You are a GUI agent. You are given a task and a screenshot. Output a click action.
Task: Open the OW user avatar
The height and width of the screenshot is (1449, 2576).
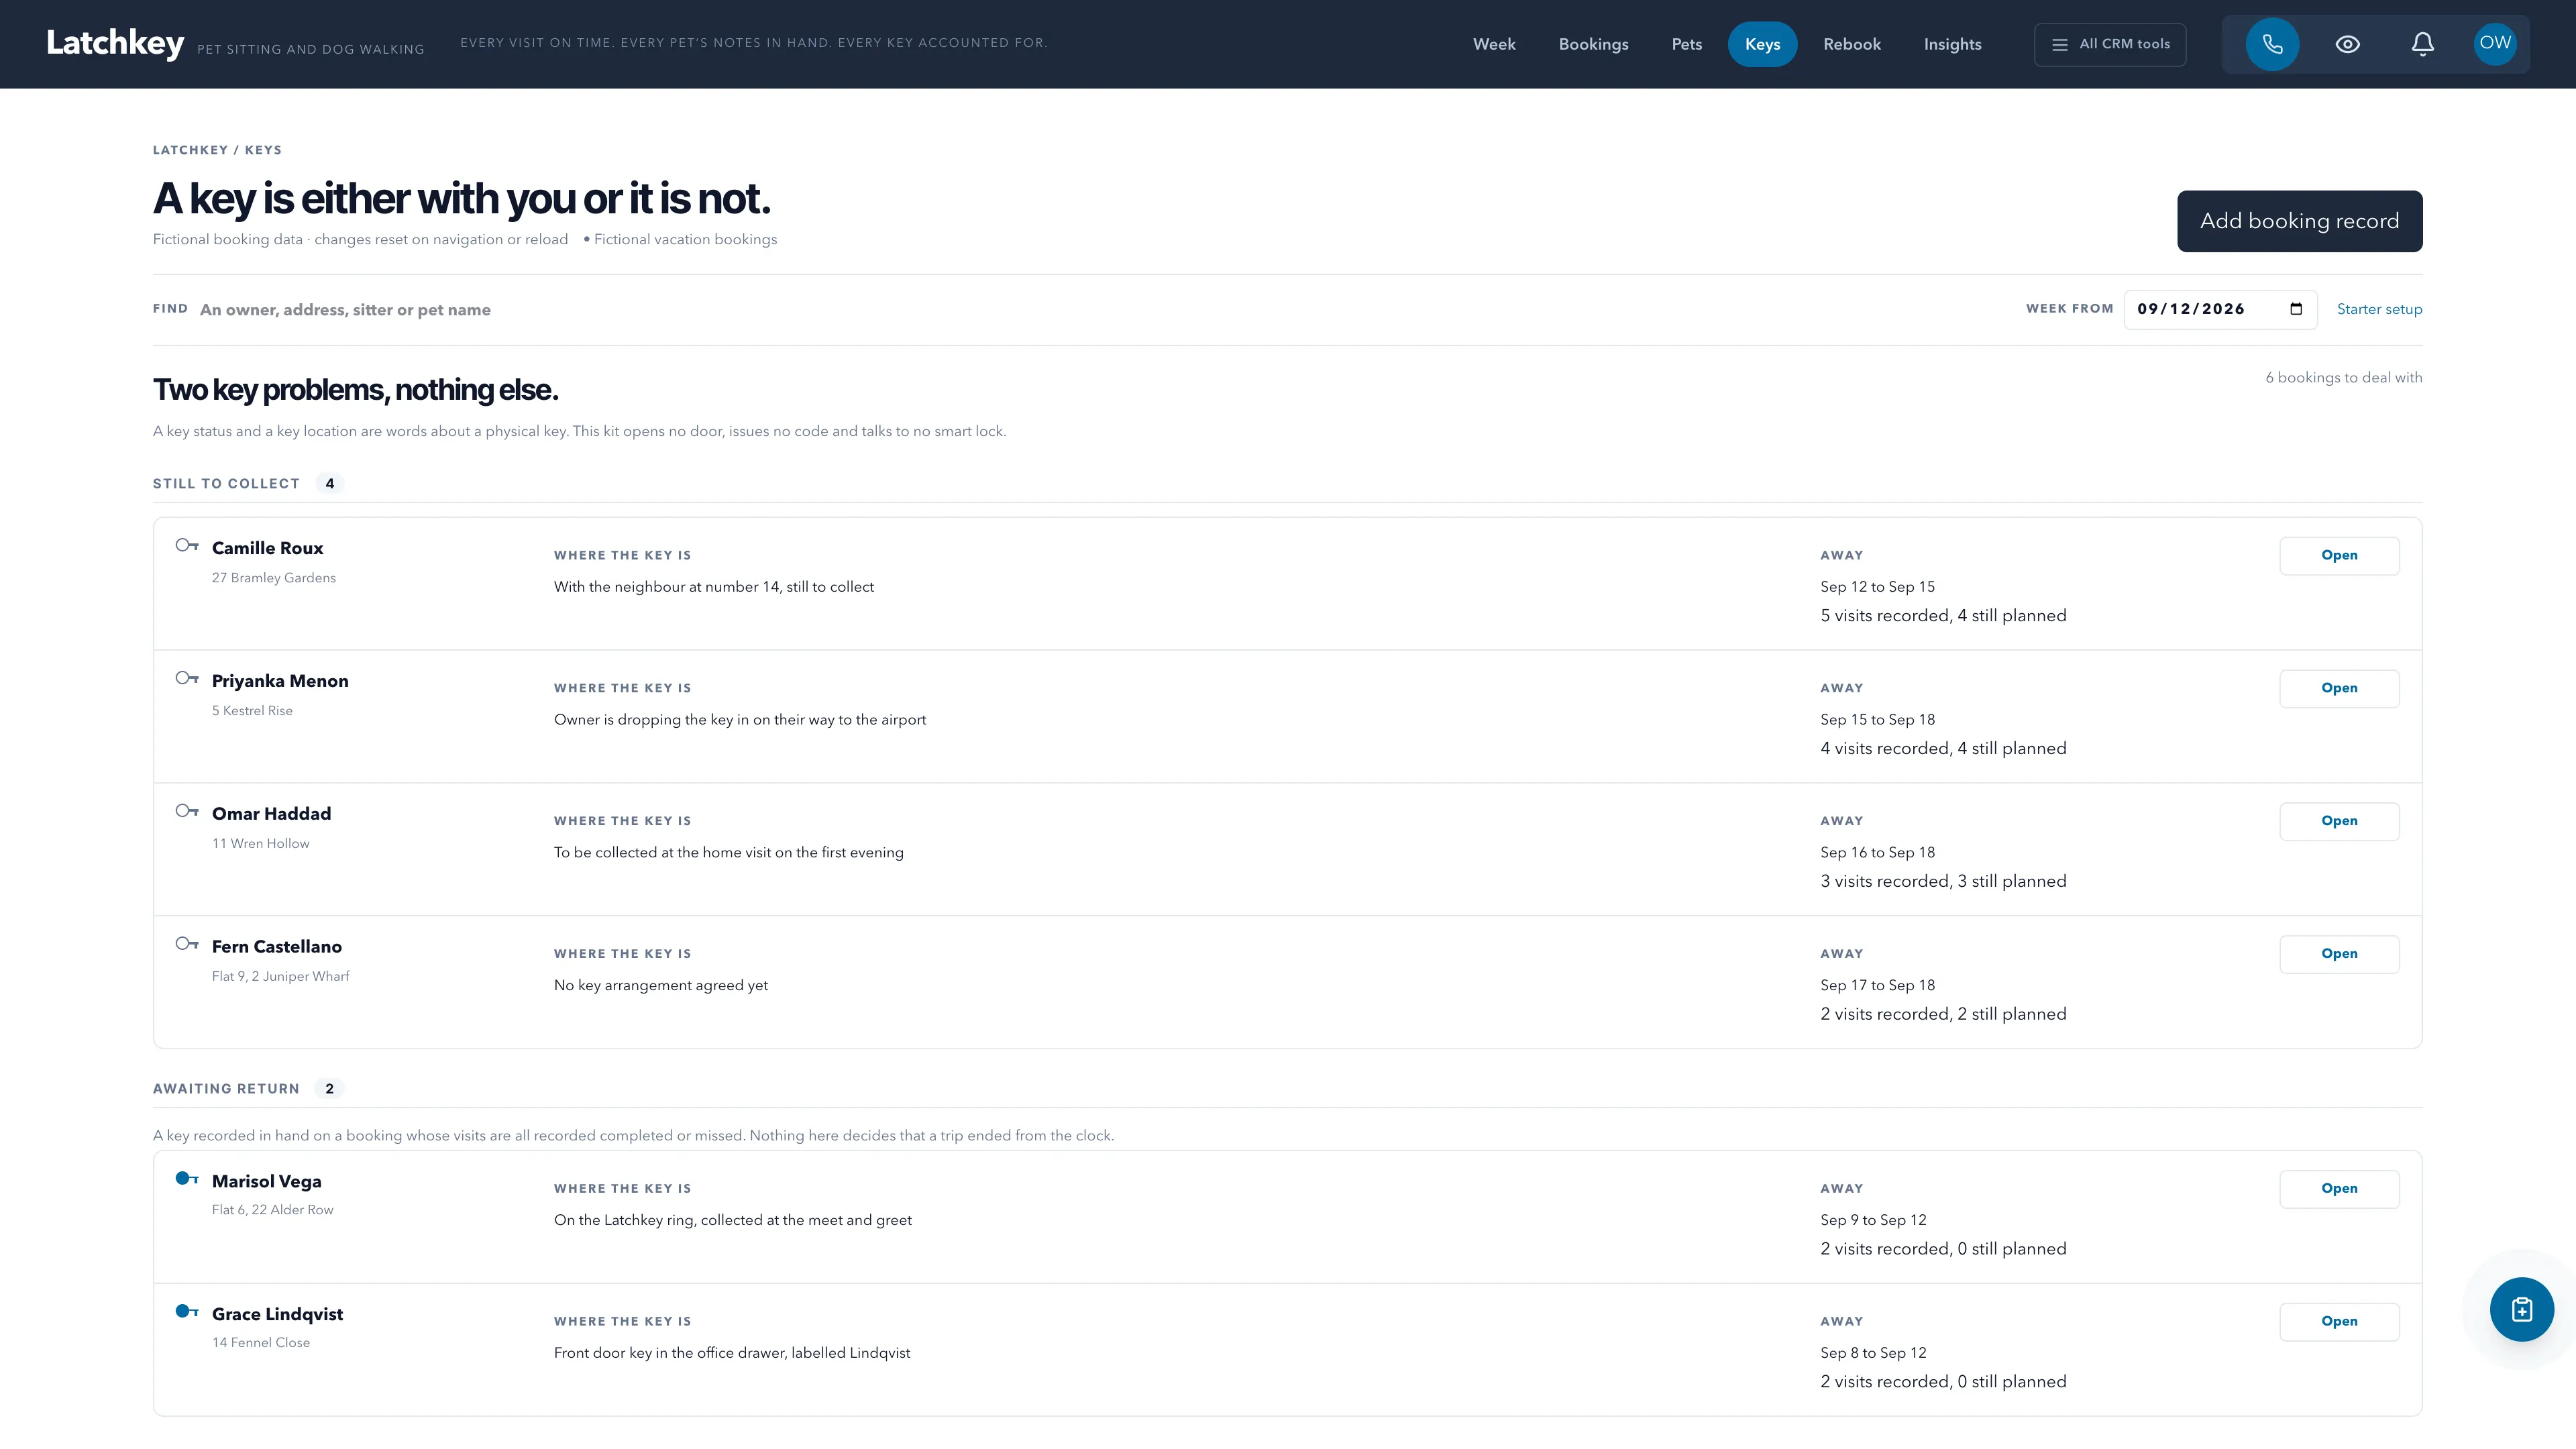tap(2495, 43)
